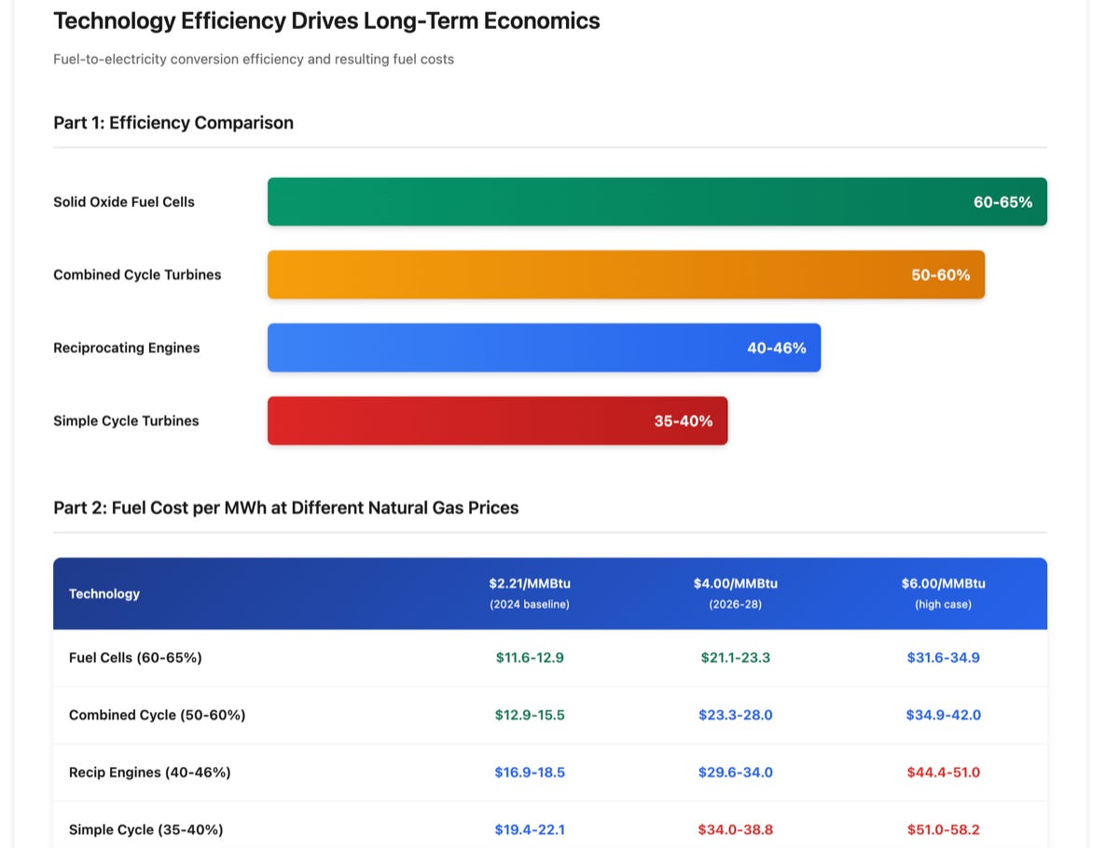Click the Simple Cycle Turbines red bar
Screen dimensions: 1119x848
(497, 420)
